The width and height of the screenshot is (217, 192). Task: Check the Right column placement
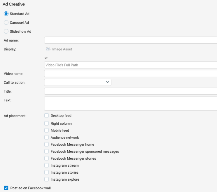tap(47, 124)
